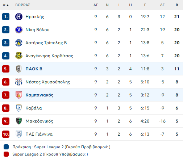Click the blue promotion legend swatch
183x161 pixels.
pyautogui.click(x=6, y=147)
